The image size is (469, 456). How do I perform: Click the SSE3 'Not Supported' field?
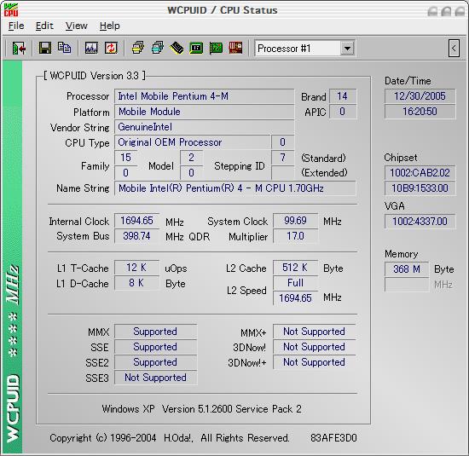pyautogui.click(x=155, y=378)
